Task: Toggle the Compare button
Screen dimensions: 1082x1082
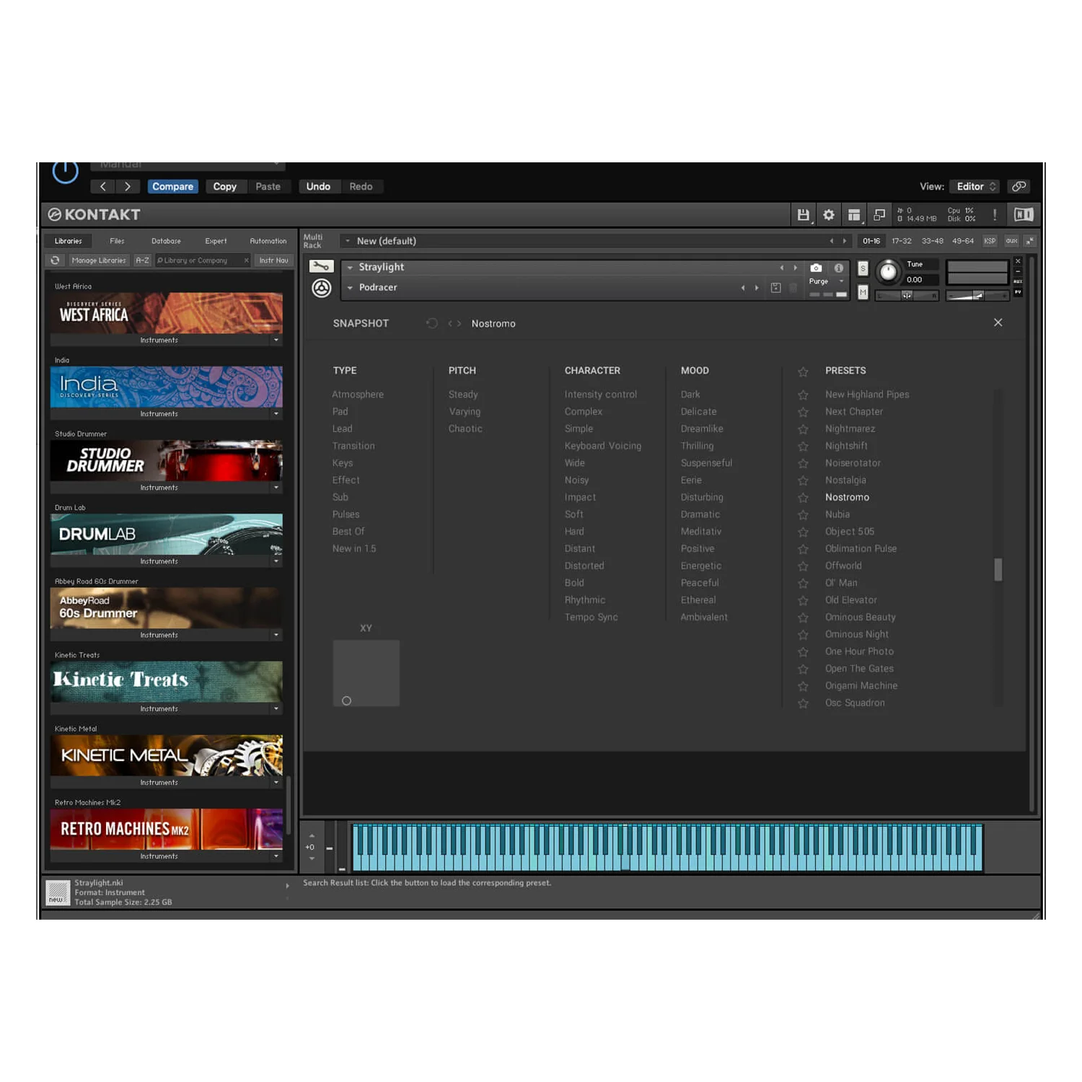Action: coord(173,187)
